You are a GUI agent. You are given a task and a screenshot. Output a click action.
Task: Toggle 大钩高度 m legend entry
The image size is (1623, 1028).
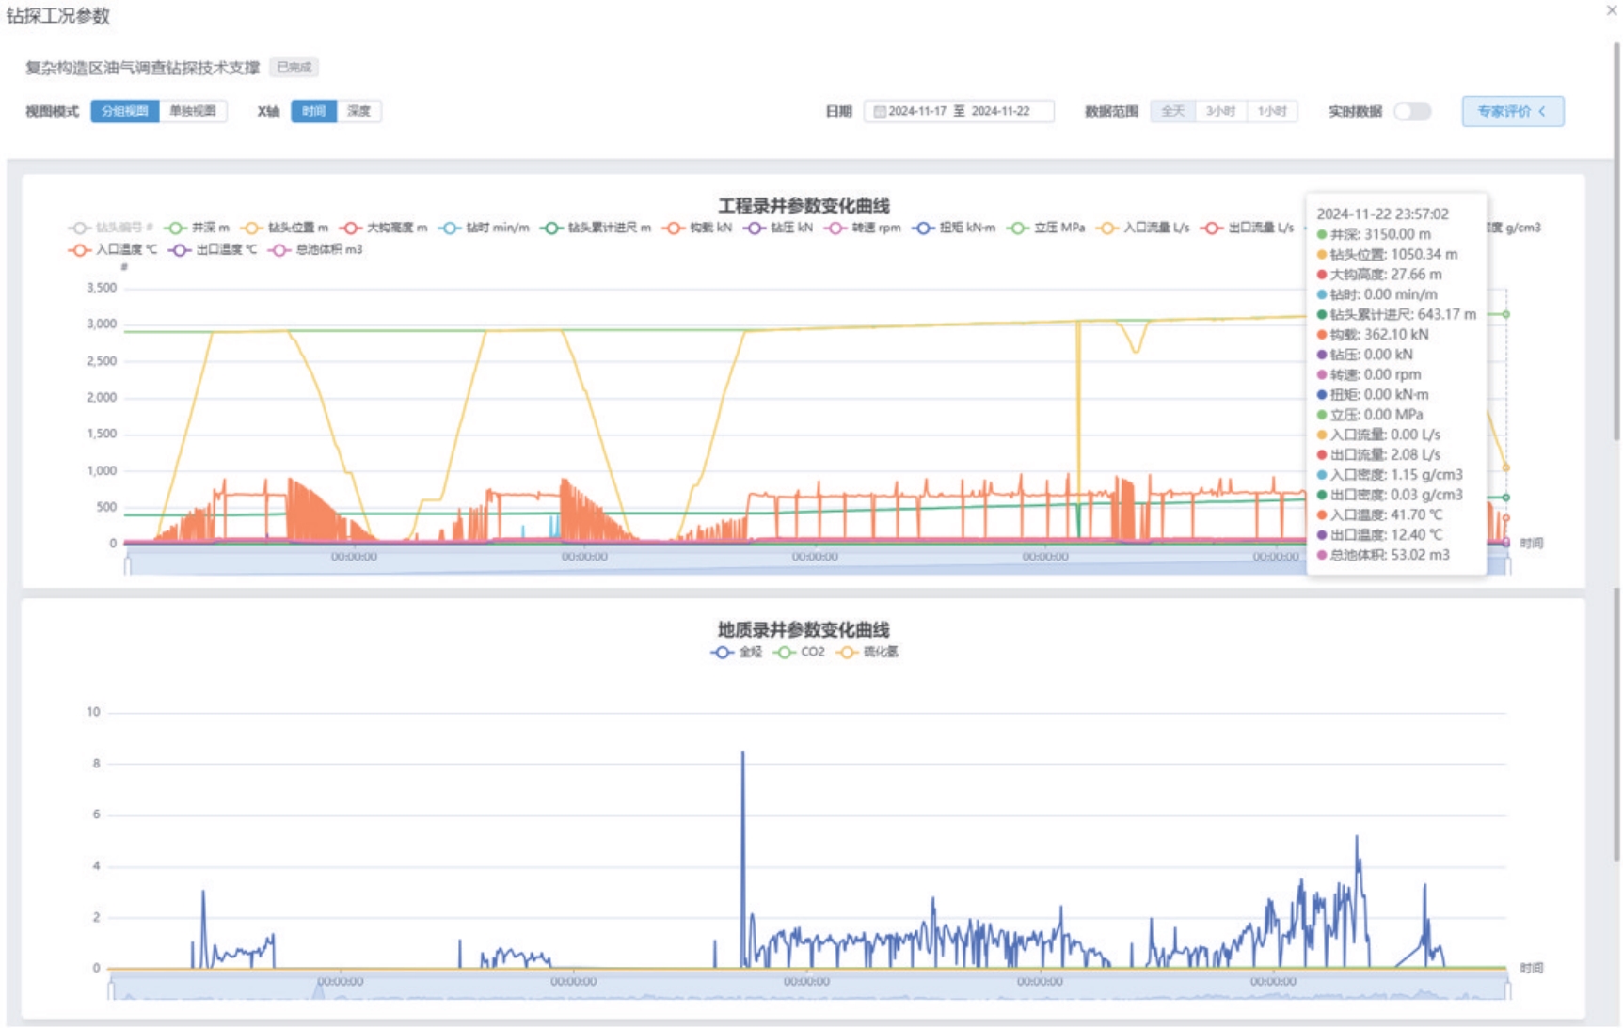(x=384, y=228)
